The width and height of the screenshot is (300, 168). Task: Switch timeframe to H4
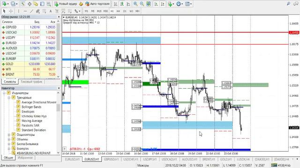(118, 11)
